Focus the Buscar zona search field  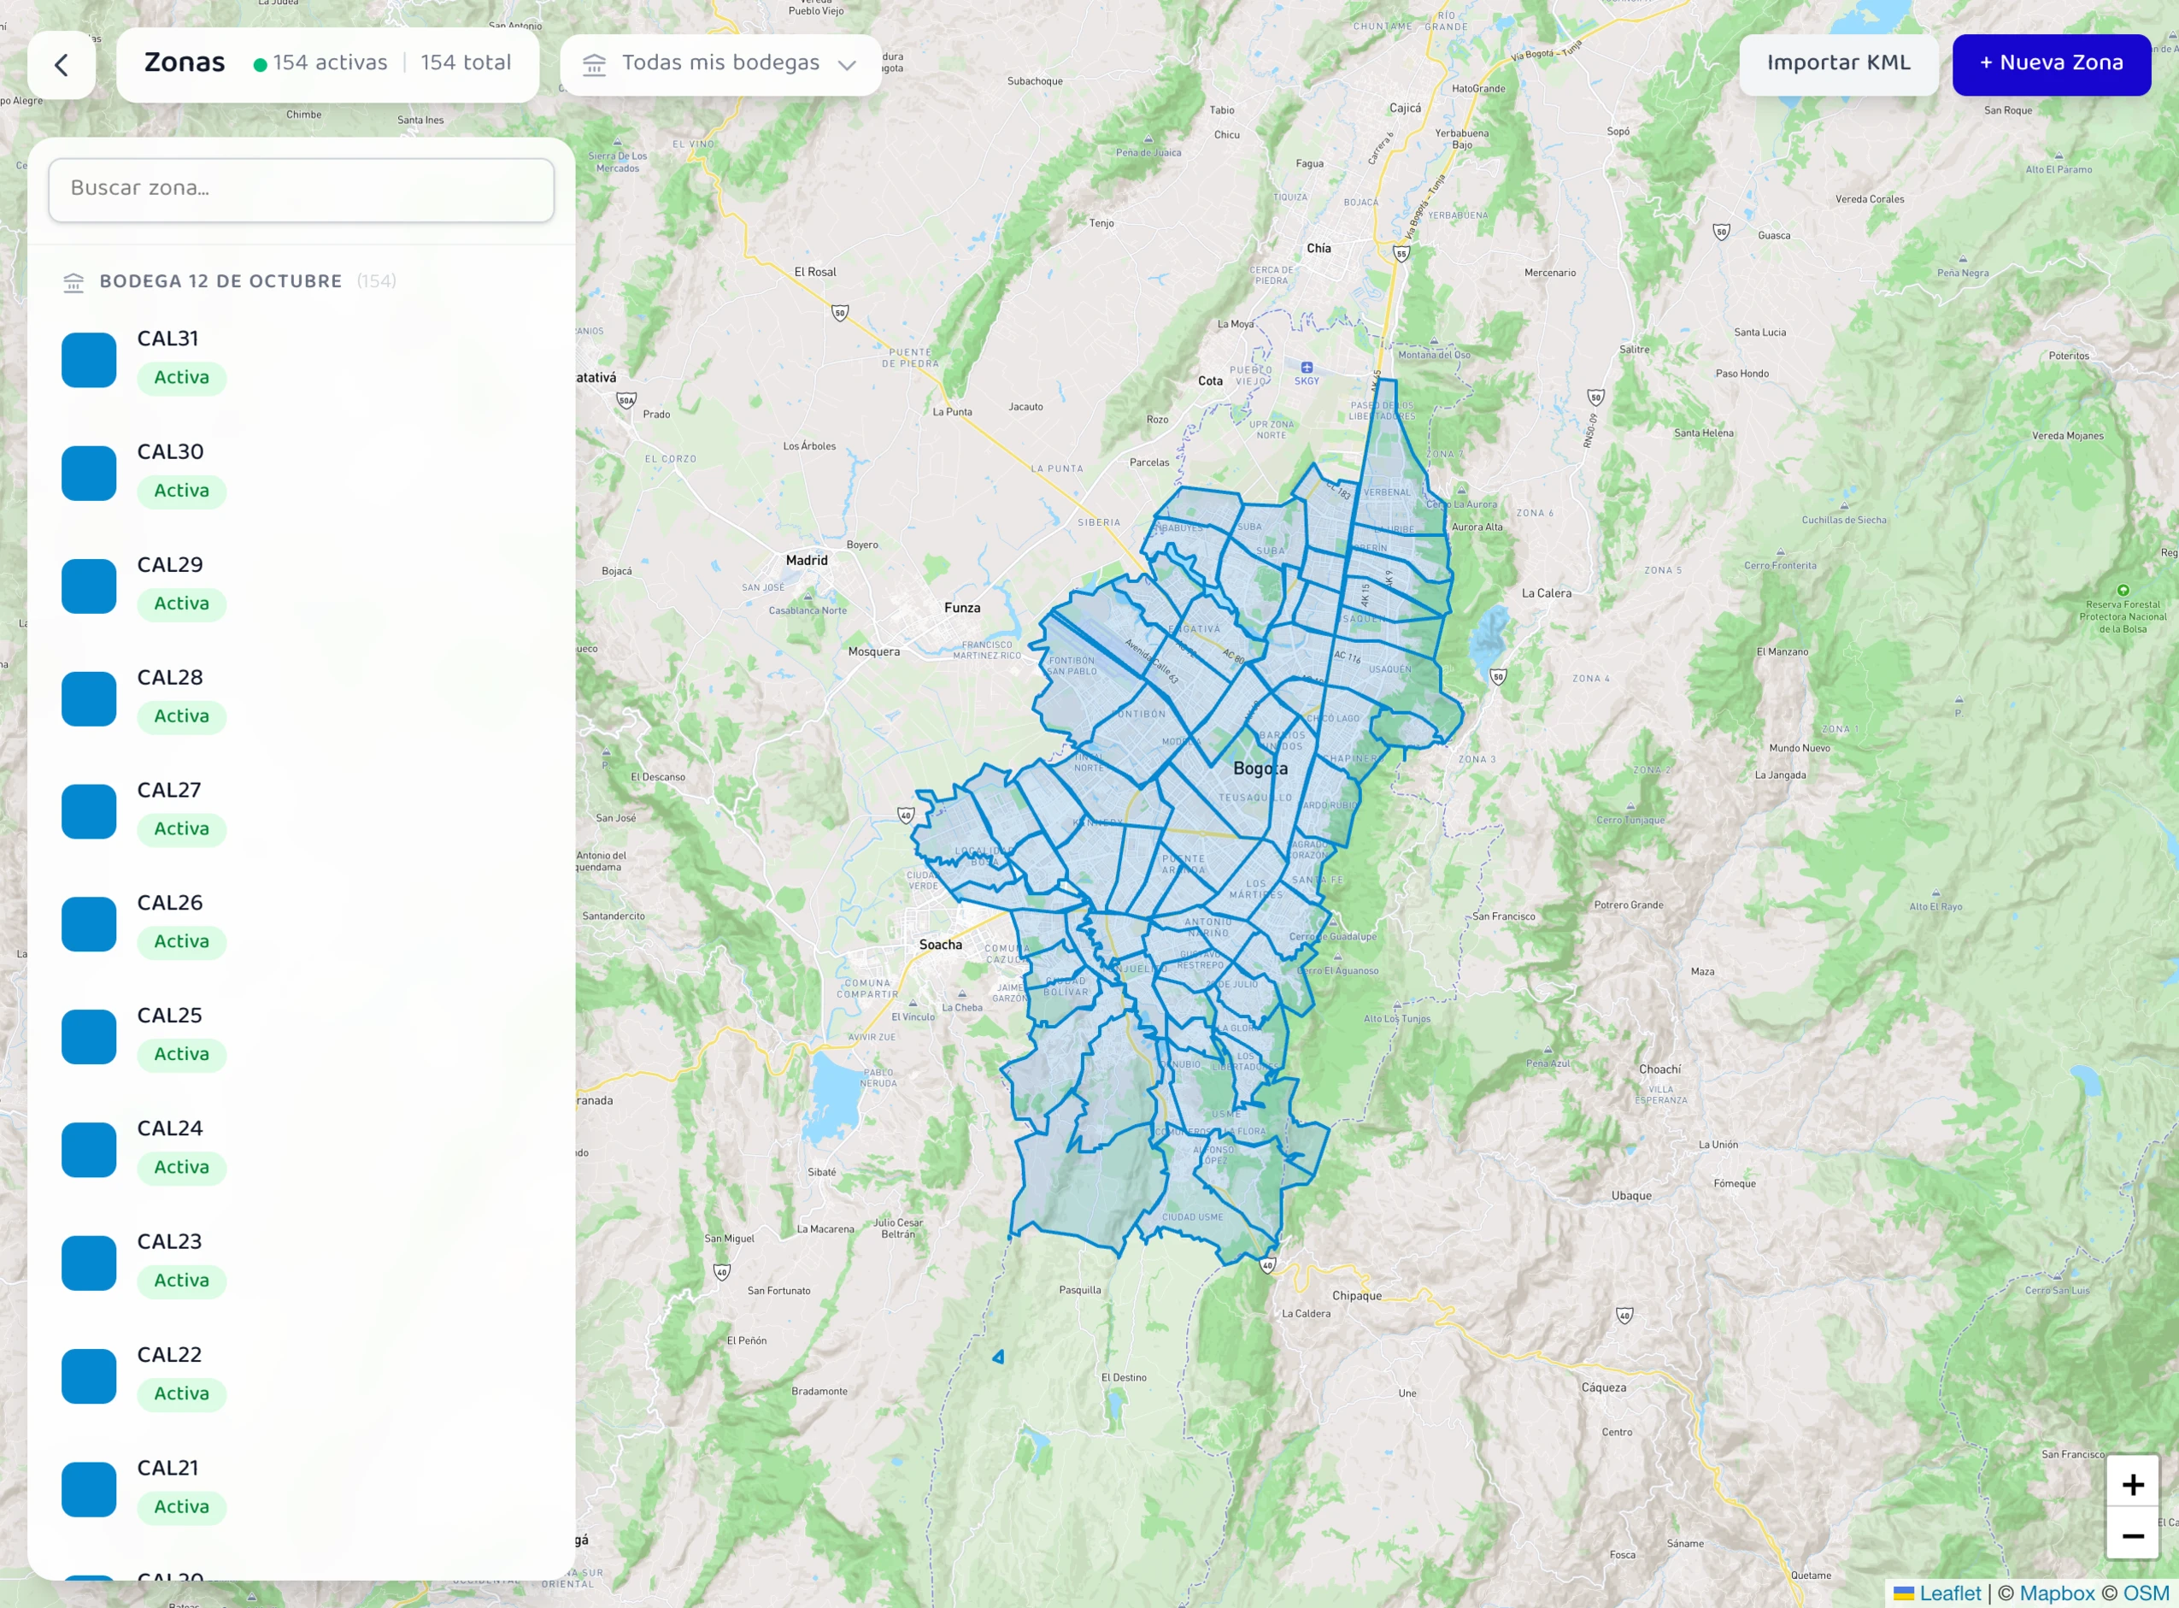pyautogui.click(x=302, y=190)
